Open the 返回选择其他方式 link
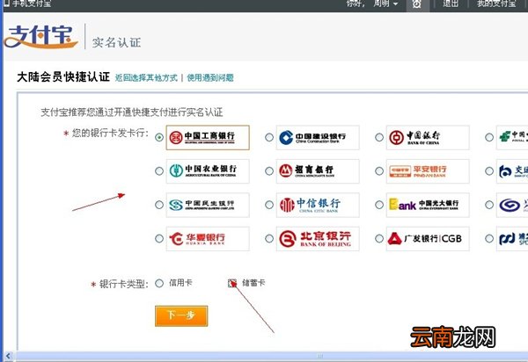528x362 pixels. tap(146, 78)
